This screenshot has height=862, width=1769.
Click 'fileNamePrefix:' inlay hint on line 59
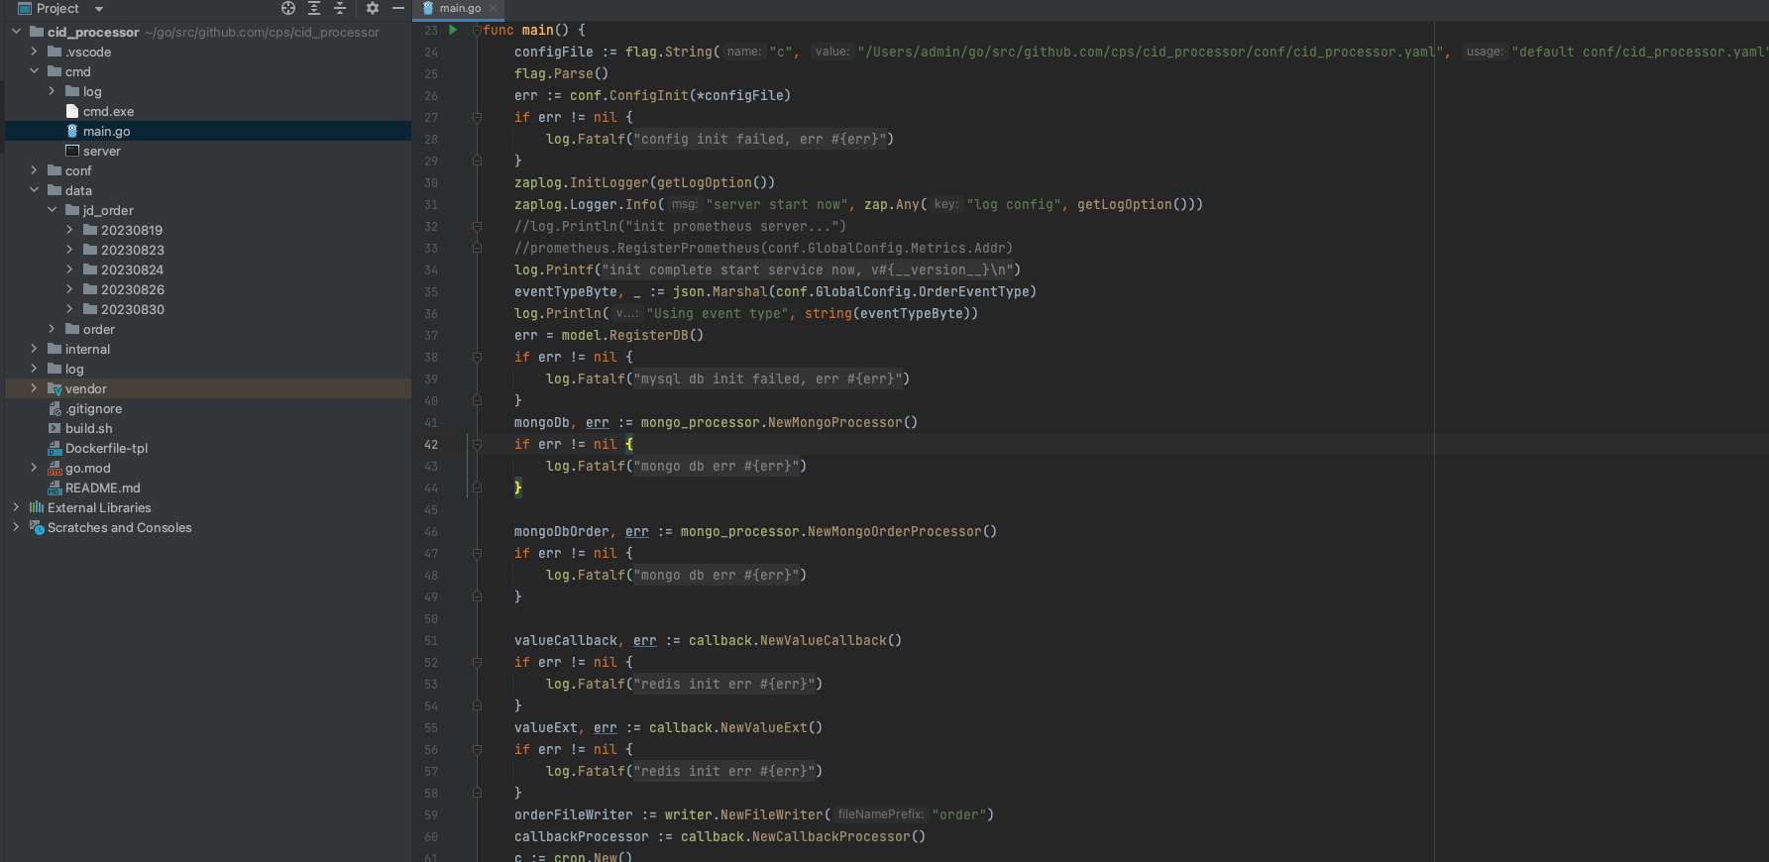pos(880,814)
